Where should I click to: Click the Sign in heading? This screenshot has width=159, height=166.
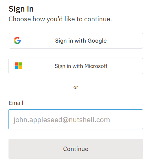coord(21,9)
